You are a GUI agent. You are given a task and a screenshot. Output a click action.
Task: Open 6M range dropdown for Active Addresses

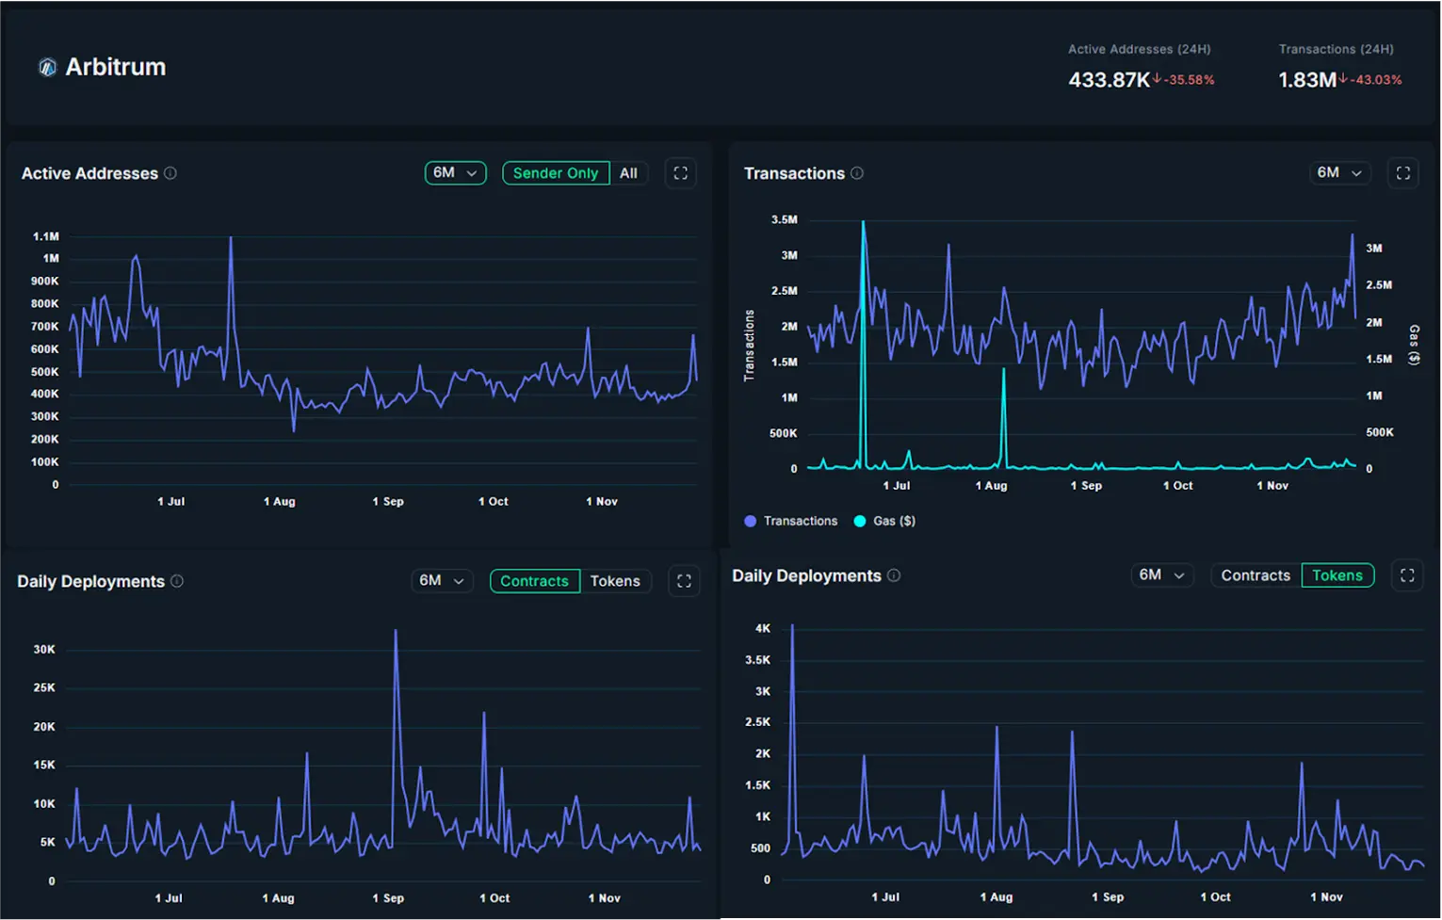(x=456, y=173)
